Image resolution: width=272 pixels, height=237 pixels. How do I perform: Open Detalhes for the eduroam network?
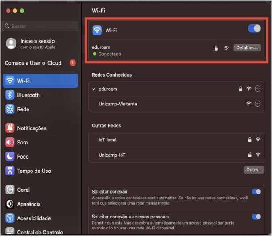[247, 48]
